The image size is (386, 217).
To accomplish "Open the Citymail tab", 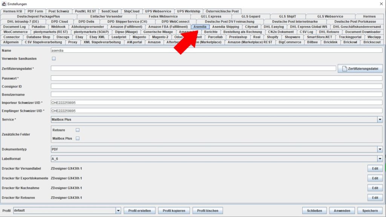I will [251, 27].
